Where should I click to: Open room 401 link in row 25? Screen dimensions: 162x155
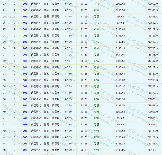pos(25,16)
